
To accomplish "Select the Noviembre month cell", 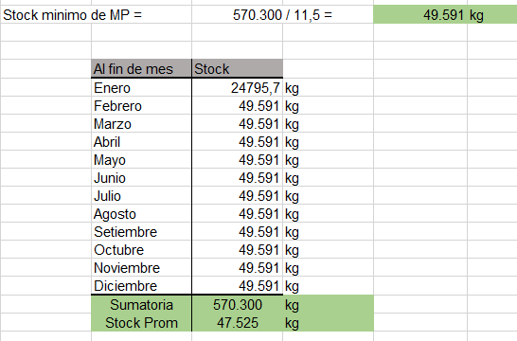I will (141, 267).
